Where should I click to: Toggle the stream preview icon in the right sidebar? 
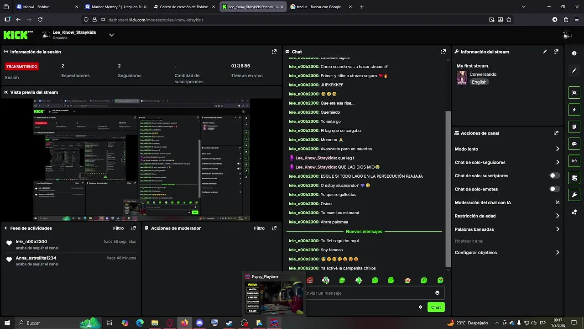point(574,93)
